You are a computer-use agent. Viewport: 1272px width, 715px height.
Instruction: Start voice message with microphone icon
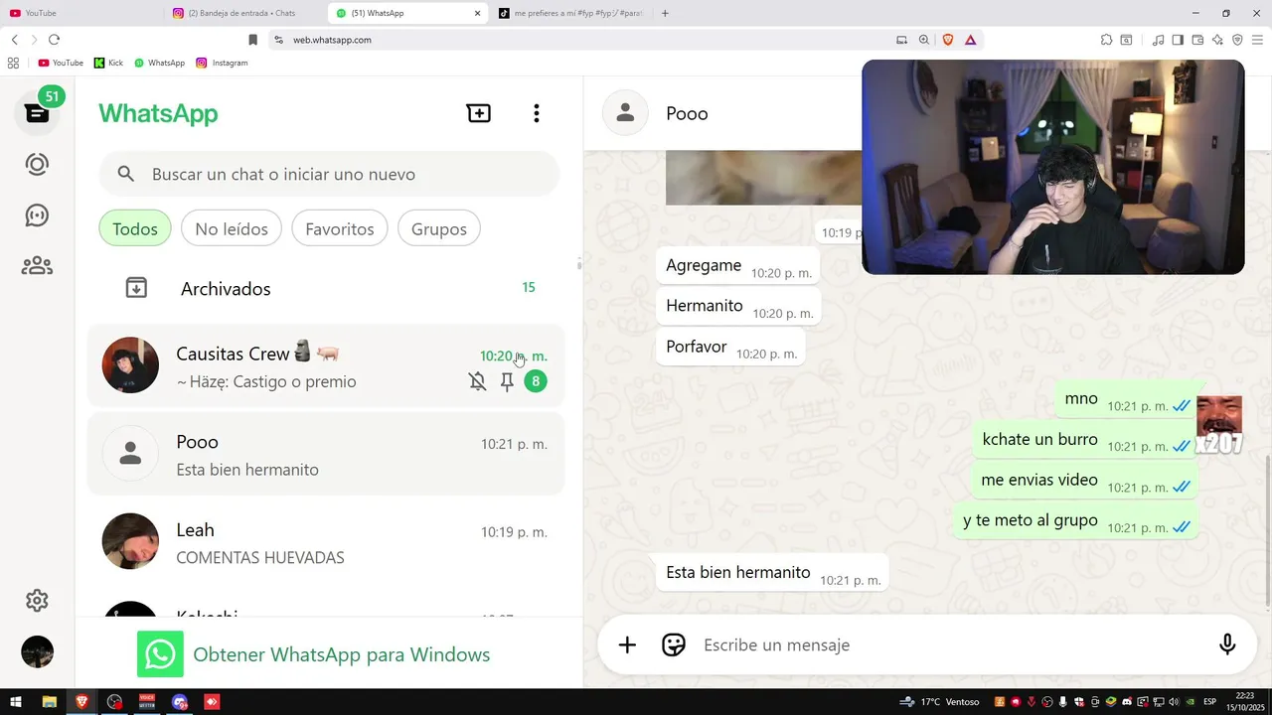tap(1227, 645)
